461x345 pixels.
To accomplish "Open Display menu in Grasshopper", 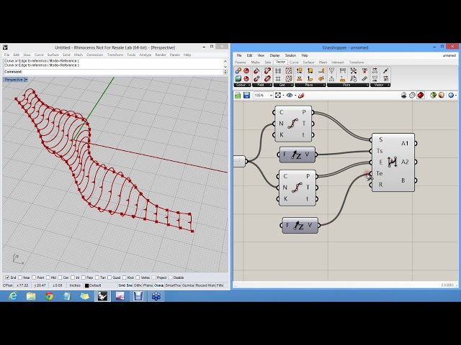I will coord(274,55).
